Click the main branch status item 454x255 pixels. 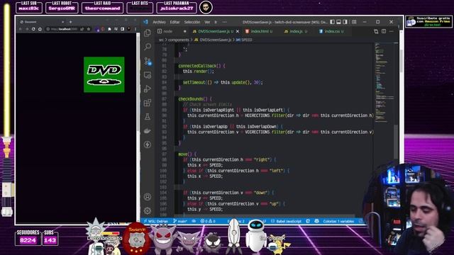[180, 221]
